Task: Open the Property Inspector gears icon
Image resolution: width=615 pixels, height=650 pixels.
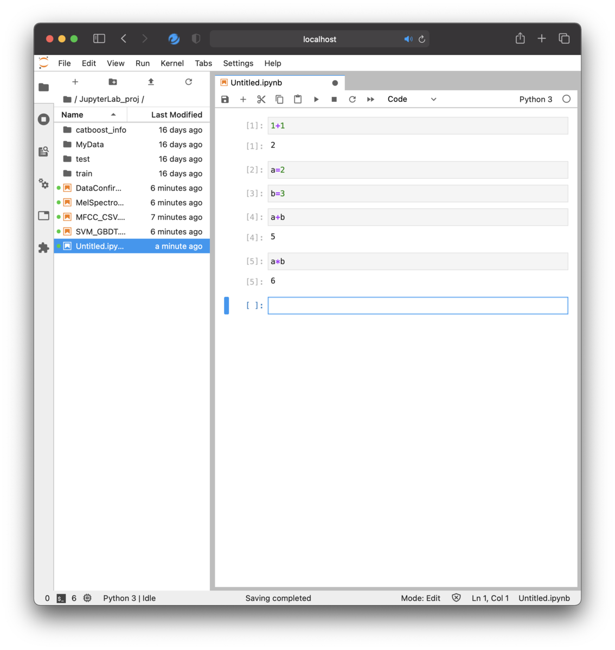Action: coord(44,184)
